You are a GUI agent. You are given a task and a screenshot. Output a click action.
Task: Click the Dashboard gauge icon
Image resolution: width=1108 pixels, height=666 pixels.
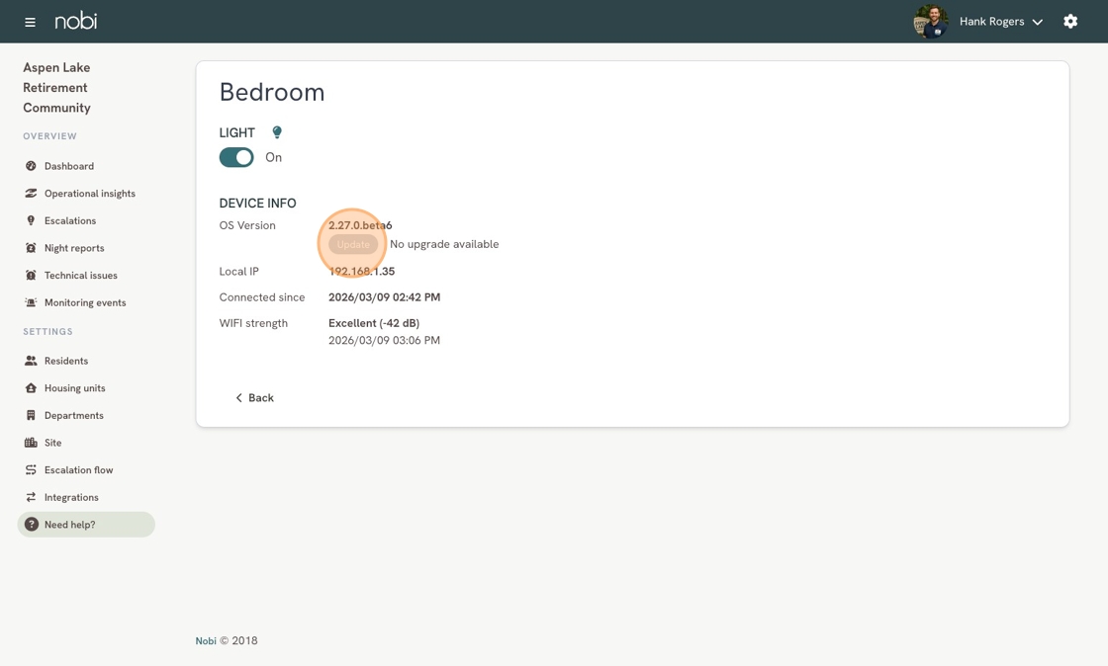coord(31,166)
